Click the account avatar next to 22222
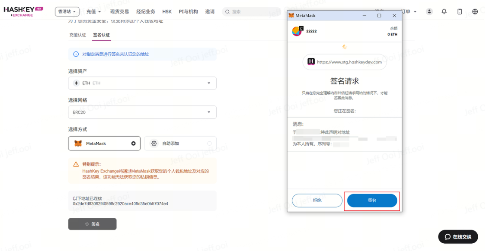Viewport: 485px width, 251px height. (297, 31)
